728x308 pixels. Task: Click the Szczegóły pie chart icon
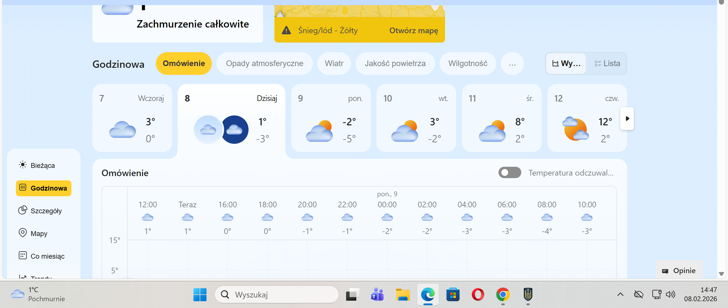pyautogui.click(x=23, y=210)
